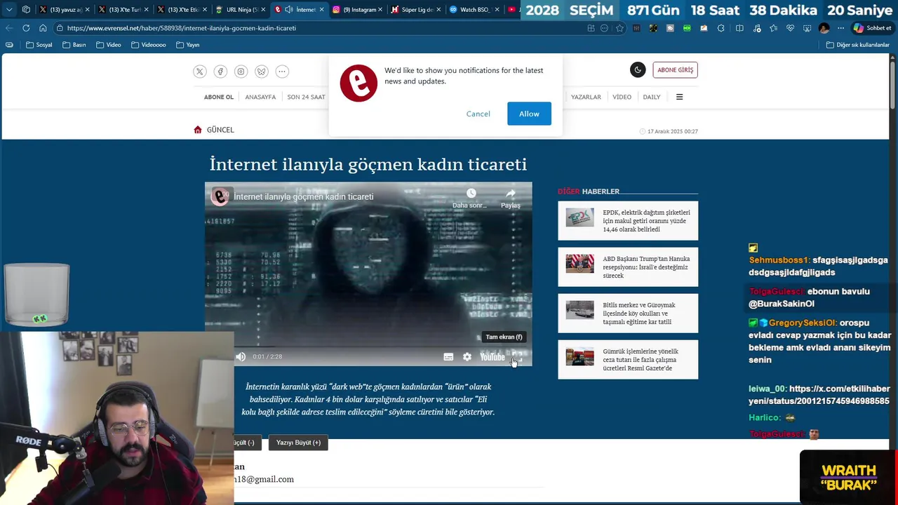Viewport: 898px width, 505px height.
Task: Open workspaces icon near tabs
Action: (26, 10)
